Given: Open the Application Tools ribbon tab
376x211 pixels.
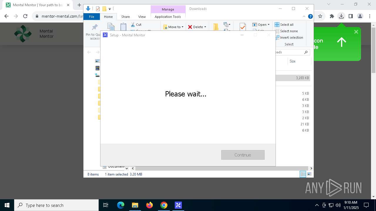Looking at the screenshot, I should [168, 17].
